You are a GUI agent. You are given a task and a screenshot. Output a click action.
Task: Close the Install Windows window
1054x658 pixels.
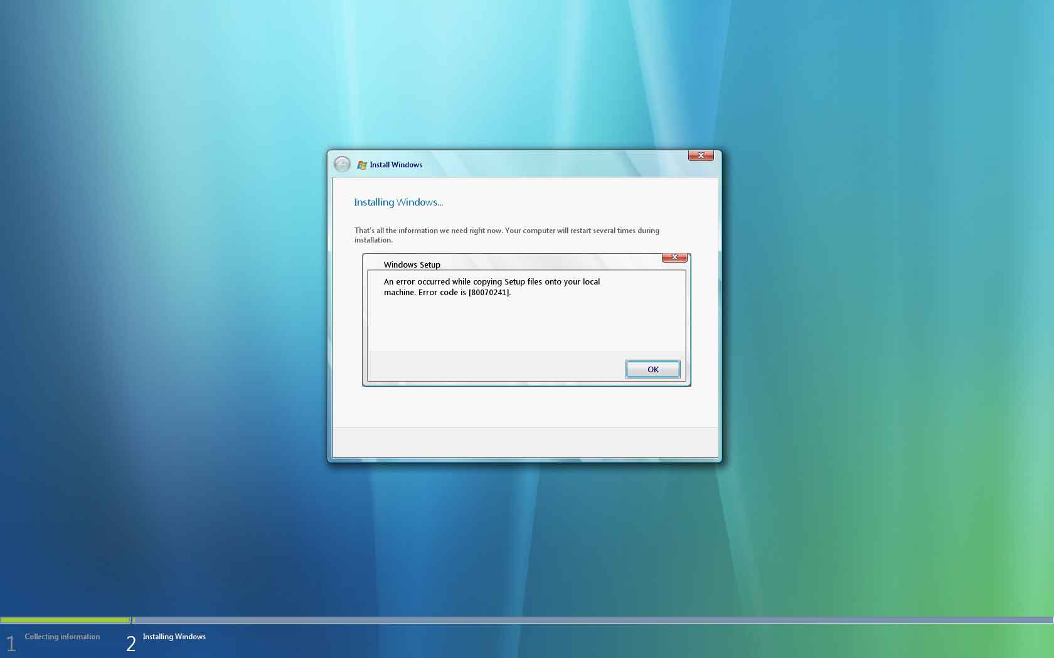pyautogui.click(x=701, y=155)
